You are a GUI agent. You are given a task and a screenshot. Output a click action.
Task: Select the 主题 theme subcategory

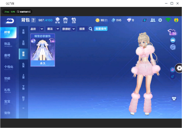23,43
